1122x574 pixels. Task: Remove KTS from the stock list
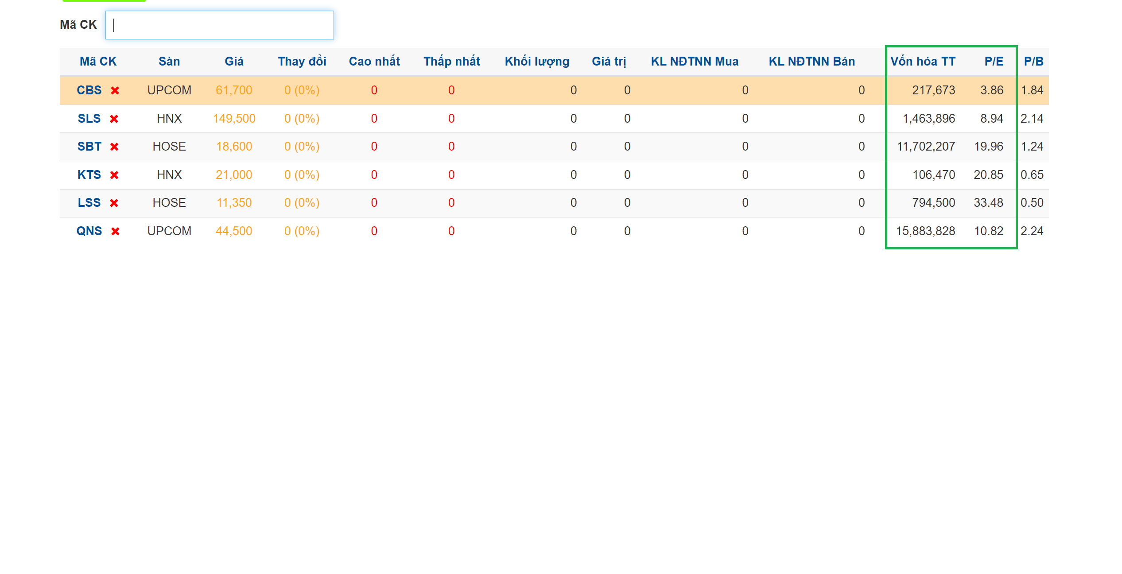tap(114, 175)
